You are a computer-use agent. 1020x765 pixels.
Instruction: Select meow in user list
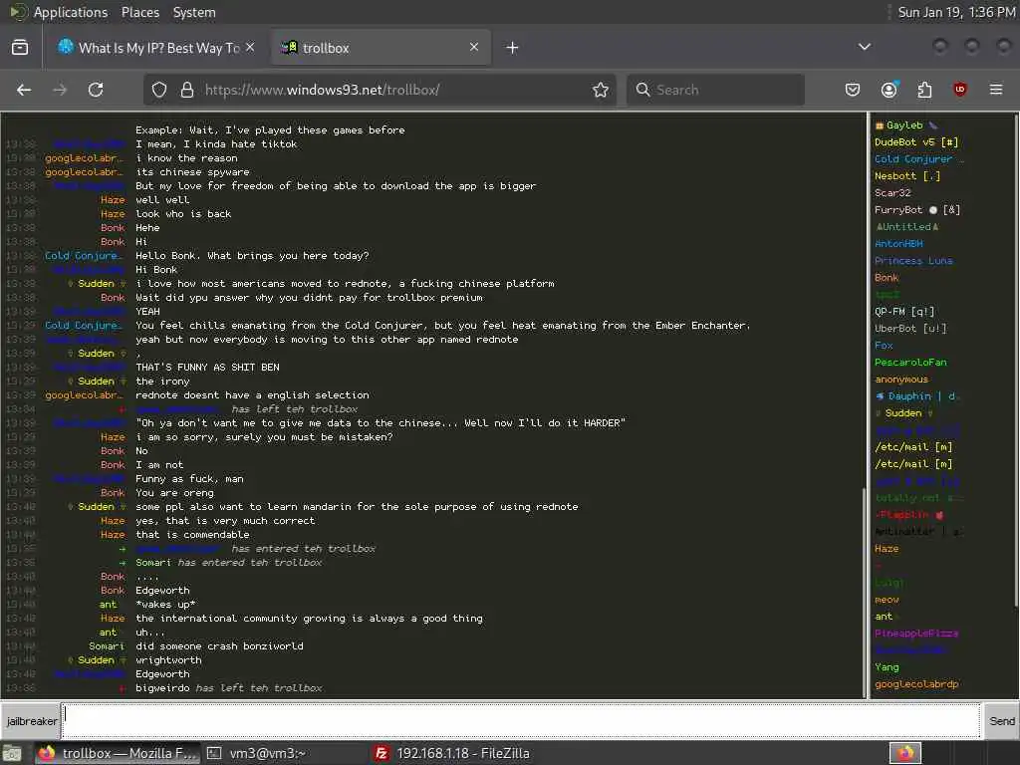887,599
